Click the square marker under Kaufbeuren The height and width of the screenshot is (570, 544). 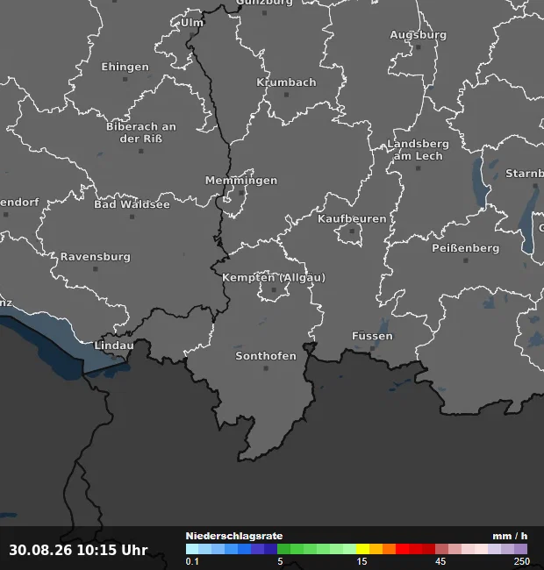point(352,232)
